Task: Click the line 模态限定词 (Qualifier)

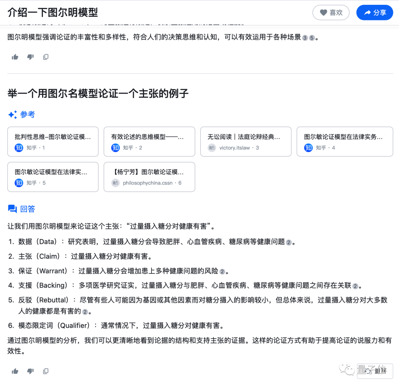Action: (116, 326)
